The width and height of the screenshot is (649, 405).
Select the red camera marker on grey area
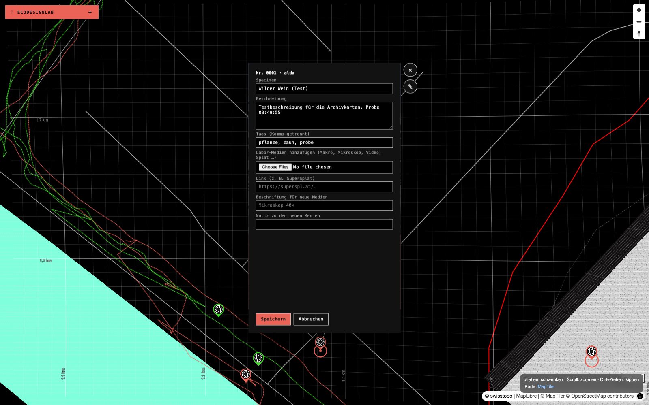(x=591, y=352)
